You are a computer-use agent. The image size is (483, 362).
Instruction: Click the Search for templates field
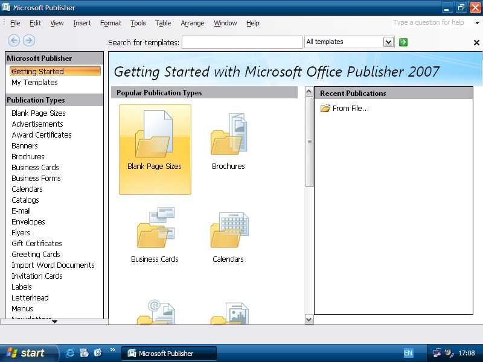point(242,42)
